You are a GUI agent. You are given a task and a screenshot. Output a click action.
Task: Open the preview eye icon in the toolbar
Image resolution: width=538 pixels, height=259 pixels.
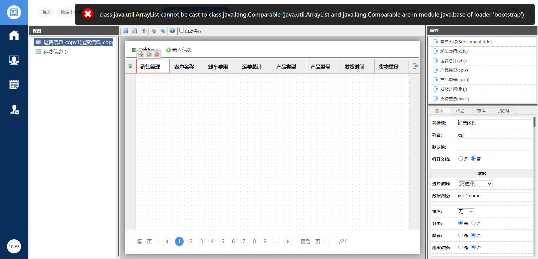144,31
